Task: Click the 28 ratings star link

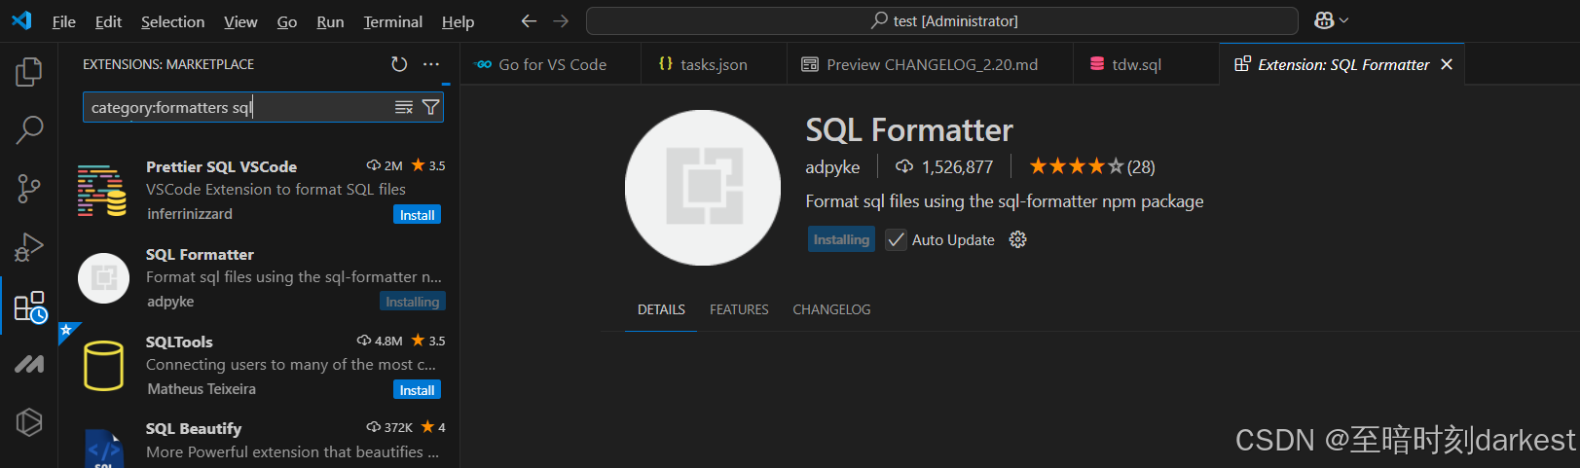Action: [1092, 166]
